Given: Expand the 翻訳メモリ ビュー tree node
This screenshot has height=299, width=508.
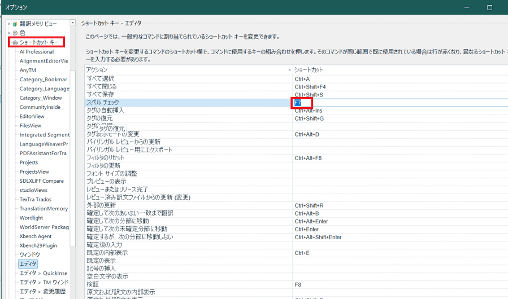Looking at the screenshot, I should tap(8, 24).
